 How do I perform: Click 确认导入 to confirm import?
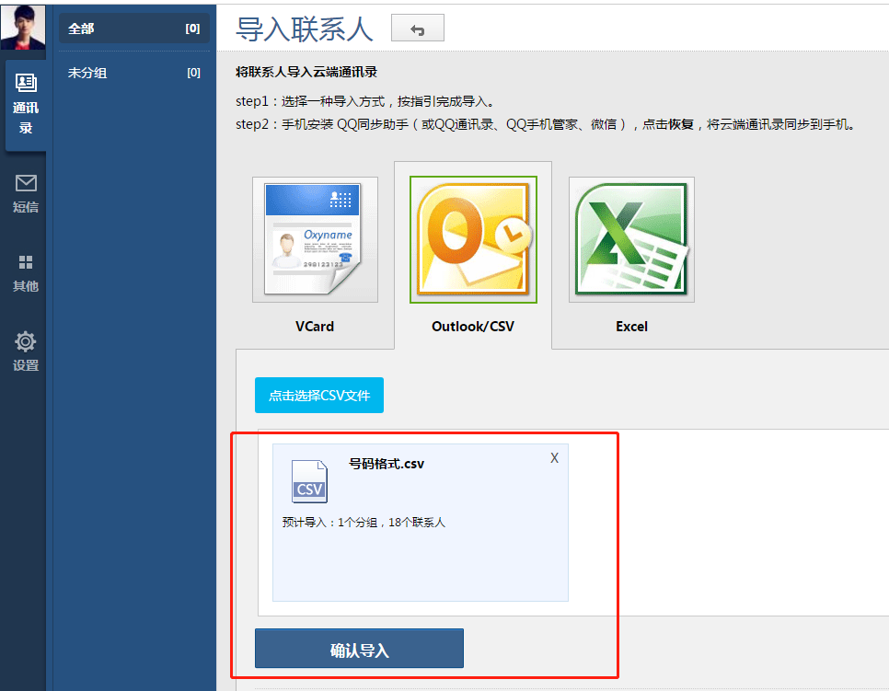[360, 649]
